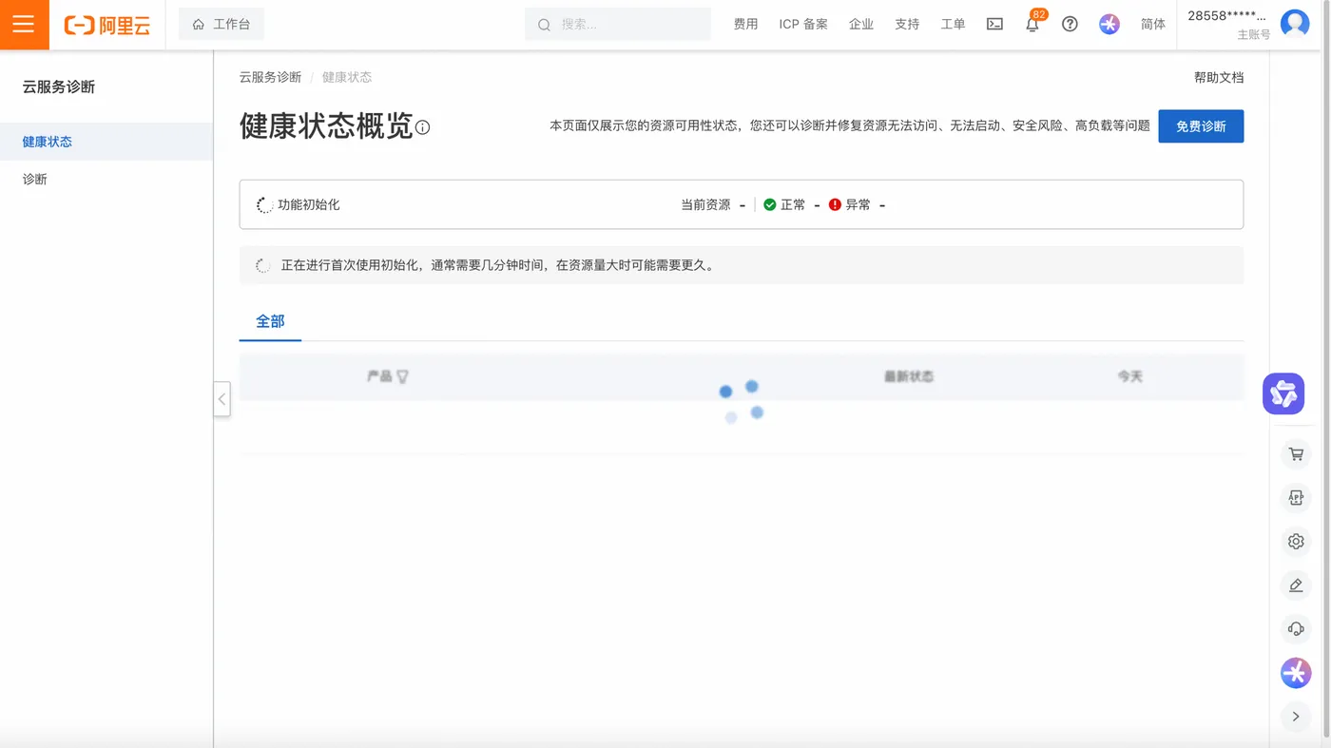The width and height of the screenshot is (1331, 748).
Task: Open the notifications bell
Action: (1032, 25)
